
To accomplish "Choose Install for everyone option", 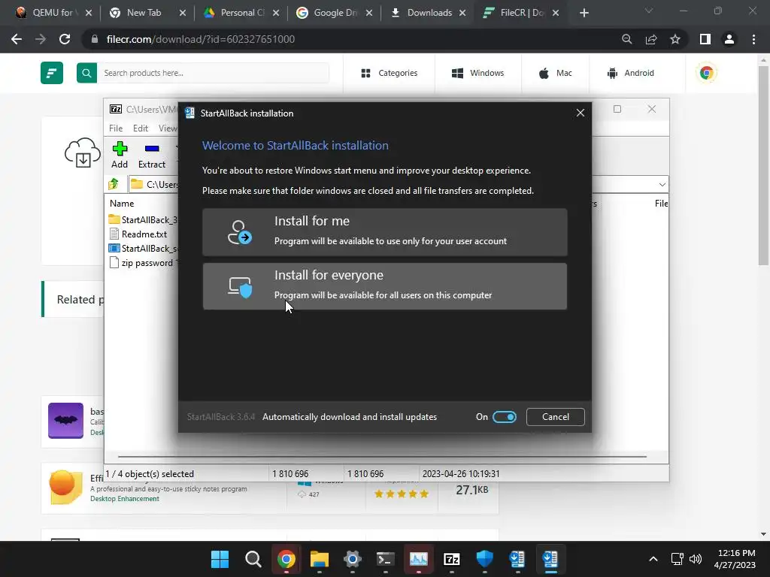I will pos(384,286).
